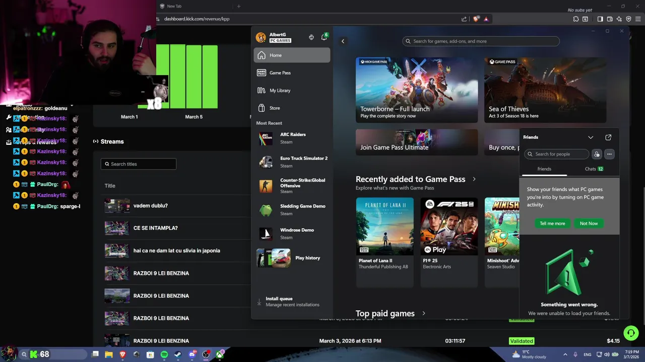Open Spotify from the taskbar
645x362 pixels.
pyautogui.click(x=164, y=354)
